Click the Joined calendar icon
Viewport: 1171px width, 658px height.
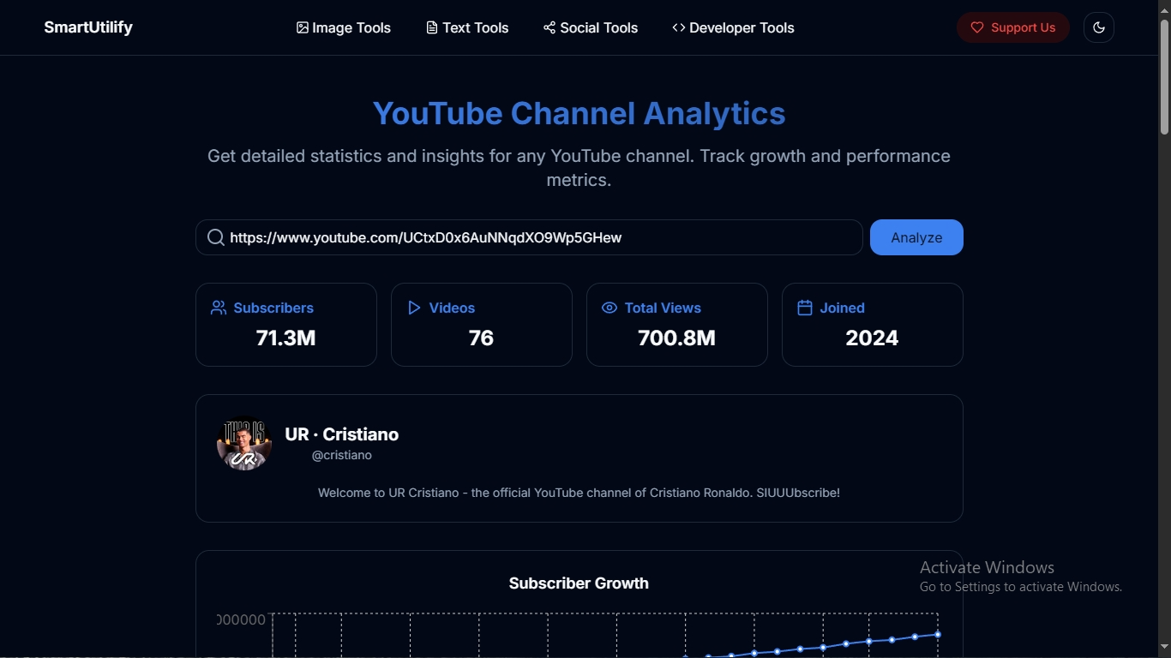(805, 308)
